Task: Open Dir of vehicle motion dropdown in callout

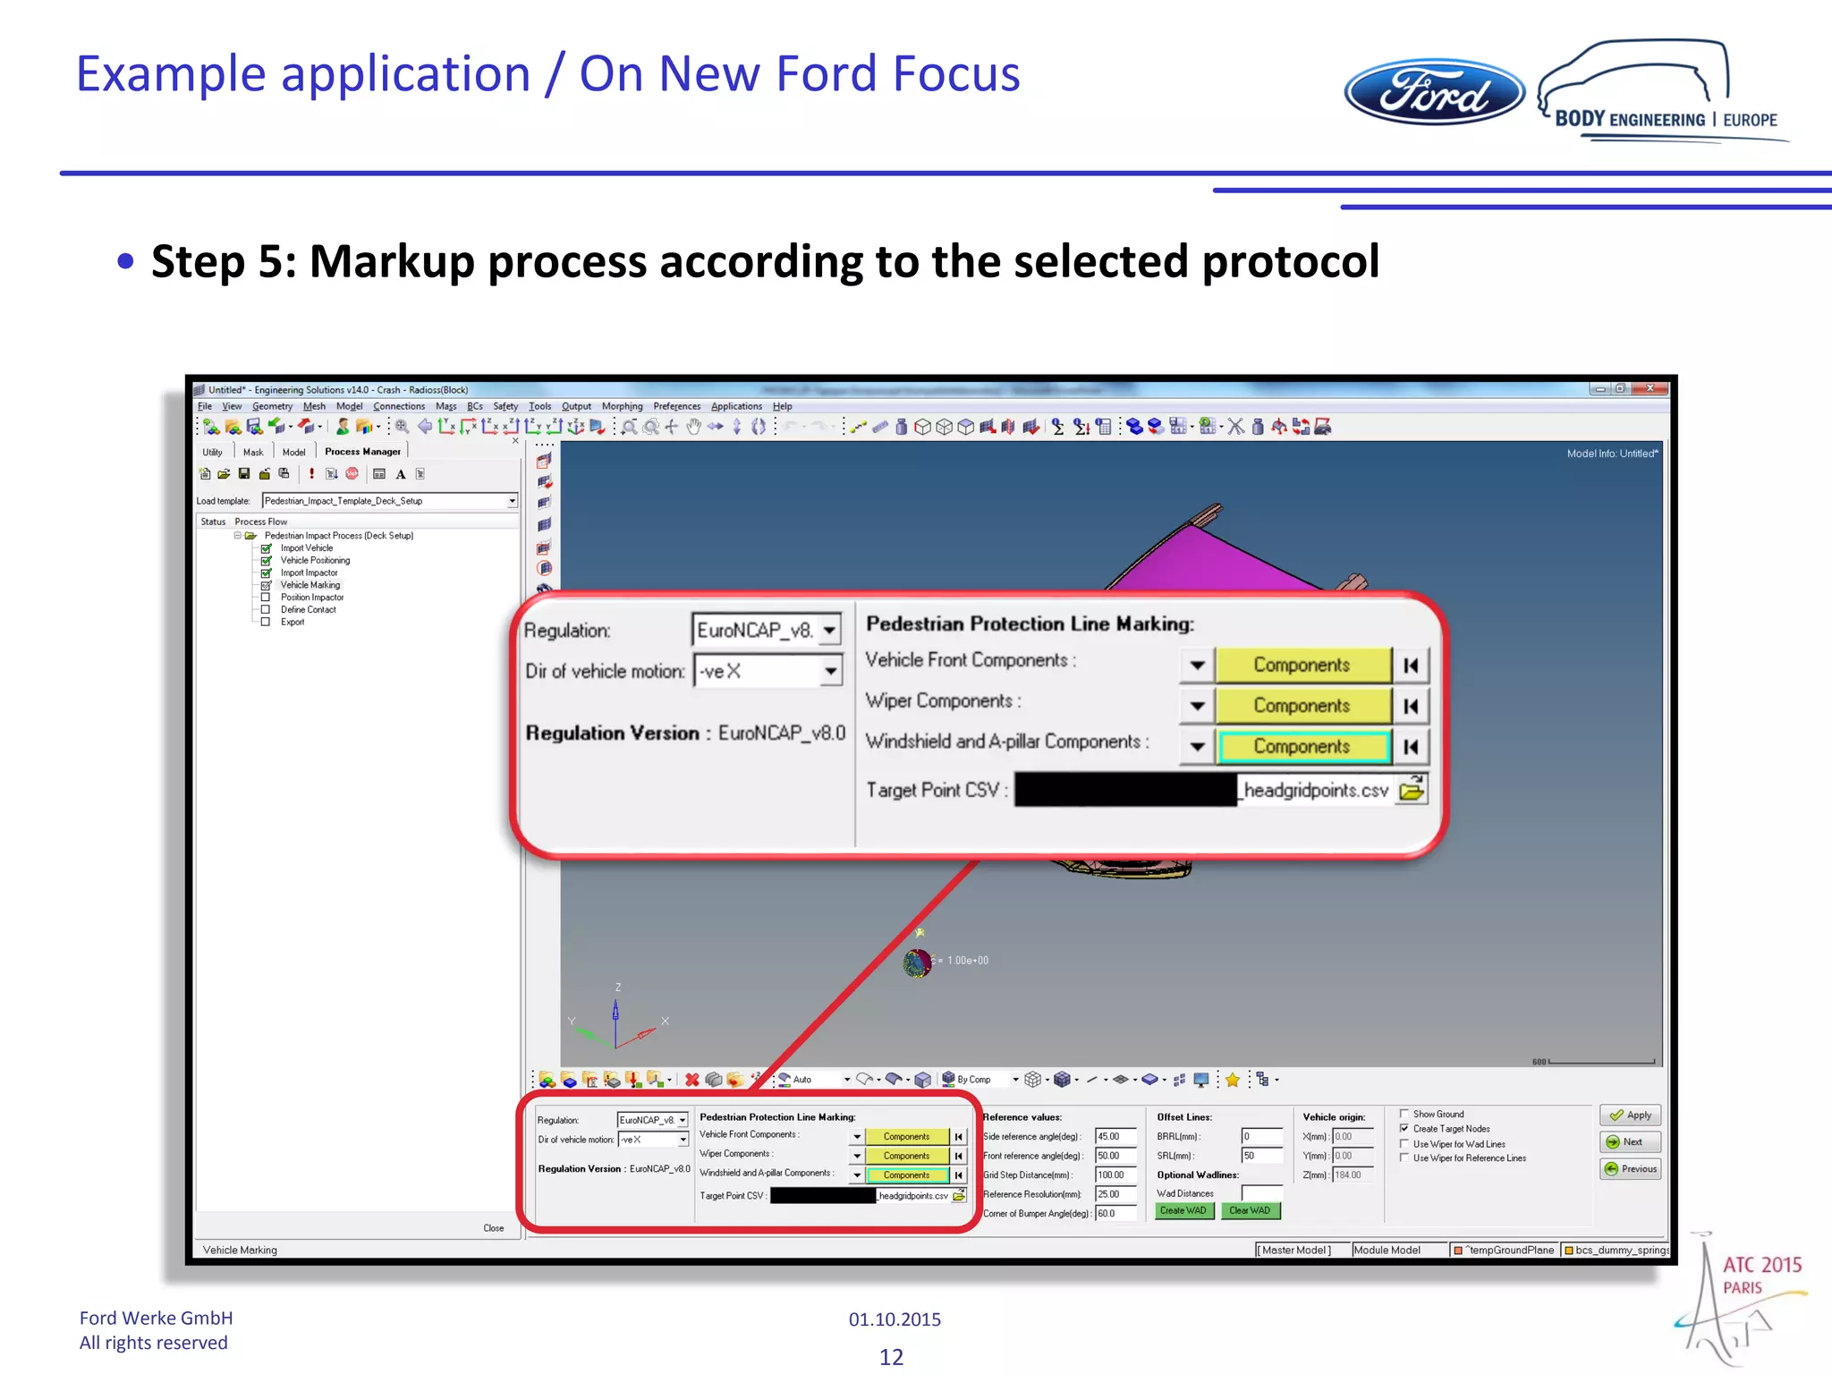Action: [831, 671]
